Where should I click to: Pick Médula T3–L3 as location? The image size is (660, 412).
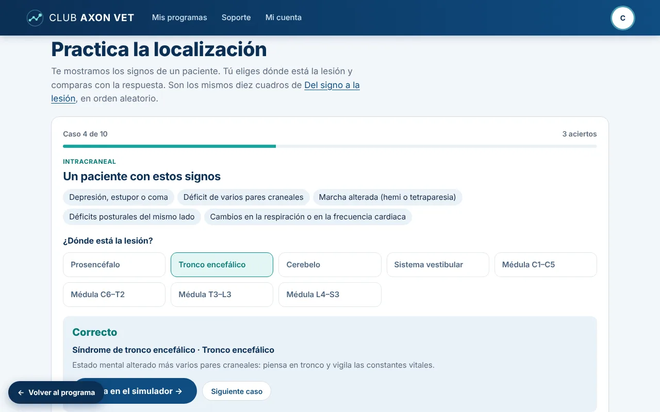coord(222,295)
